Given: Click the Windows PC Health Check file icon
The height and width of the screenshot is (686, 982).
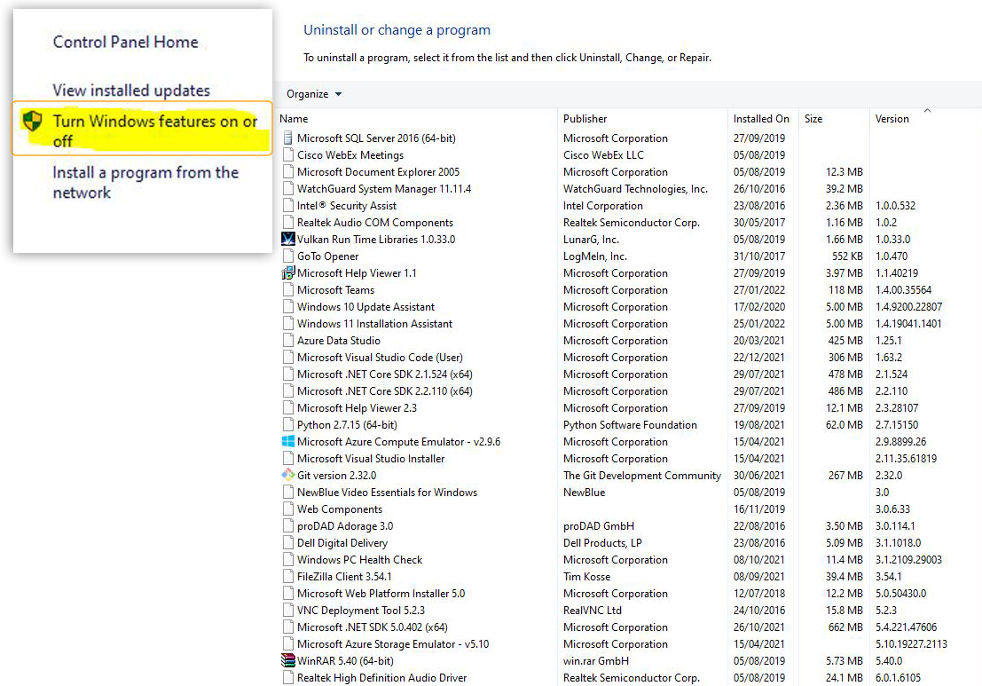Looking at the screenshot, I should pos(287,559).
